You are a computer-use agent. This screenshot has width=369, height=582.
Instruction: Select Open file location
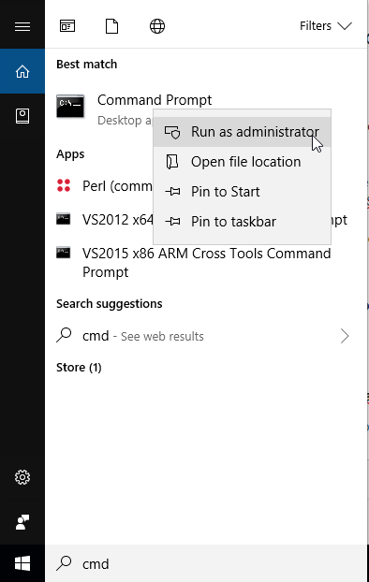click(x=242, y=162)
